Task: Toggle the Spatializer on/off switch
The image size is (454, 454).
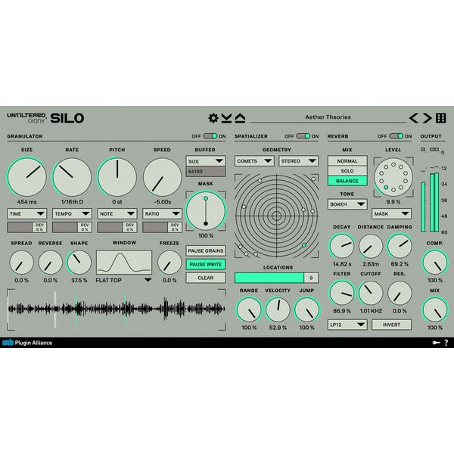Action: [x=303, y=136]
